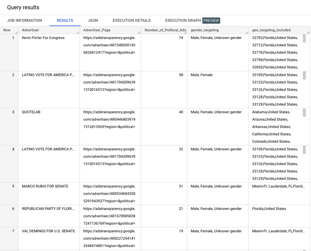This screenshot has width=311, height=251.
Task: Click the PREVIEW badge
Action: [x=211, y=20]
